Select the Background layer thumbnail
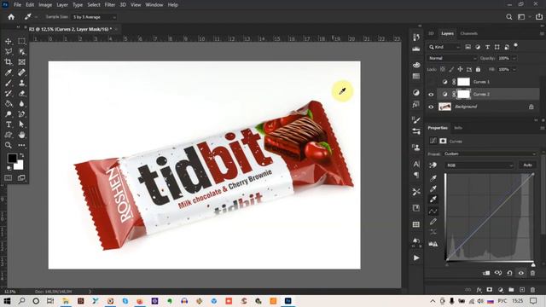The image size is (546, 307). pos(444,107)
